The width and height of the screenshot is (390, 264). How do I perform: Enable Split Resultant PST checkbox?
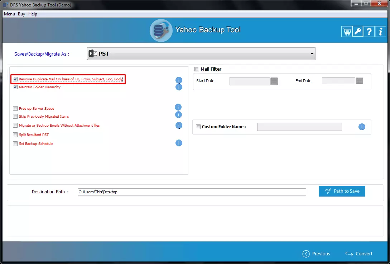(x=15, y=135)
